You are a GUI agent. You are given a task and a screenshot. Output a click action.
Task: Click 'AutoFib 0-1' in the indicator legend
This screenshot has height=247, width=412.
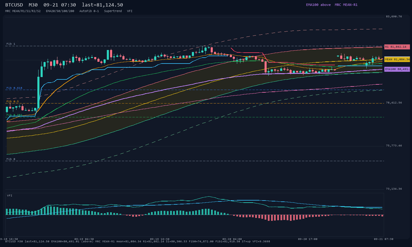click(89, 11)
